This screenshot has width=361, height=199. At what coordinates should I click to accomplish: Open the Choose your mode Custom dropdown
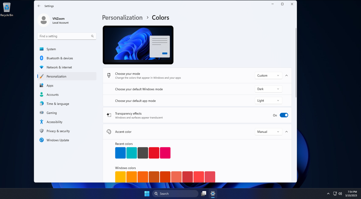268,75
